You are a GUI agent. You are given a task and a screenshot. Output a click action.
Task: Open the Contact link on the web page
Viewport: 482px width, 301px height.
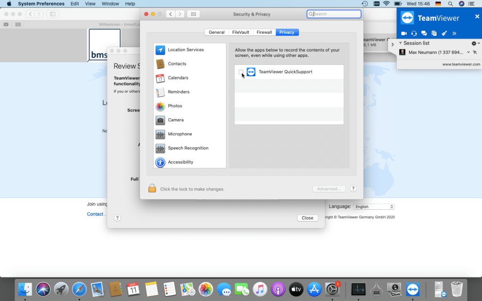(95, 214)
